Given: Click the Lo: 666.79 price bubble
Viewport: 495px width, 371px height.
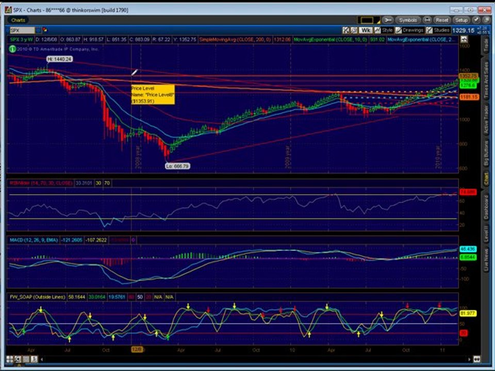Looking at the screenshot, I should click(x=177, y=166).
